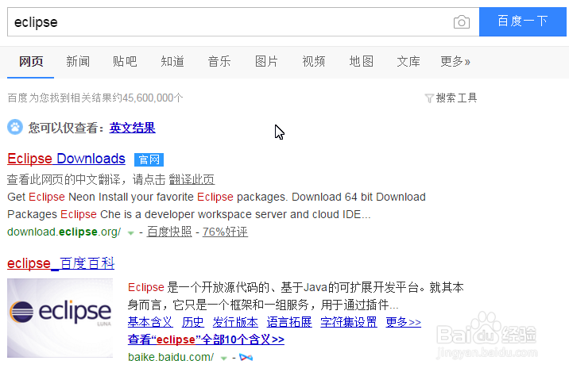Click 查看"eclipse"全部10个含义>> link

click(206, 339)
